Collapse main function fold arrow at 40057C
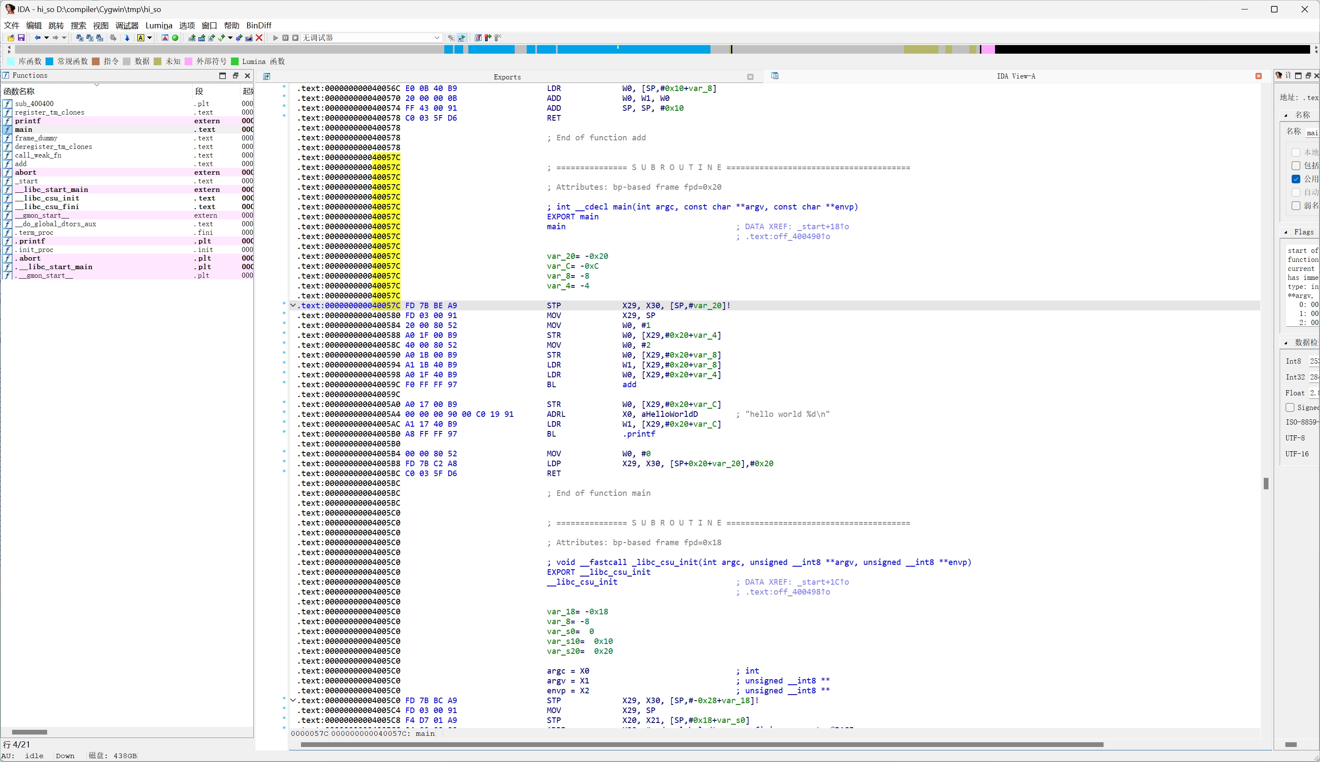1320x762 pixels. (293, 306)
